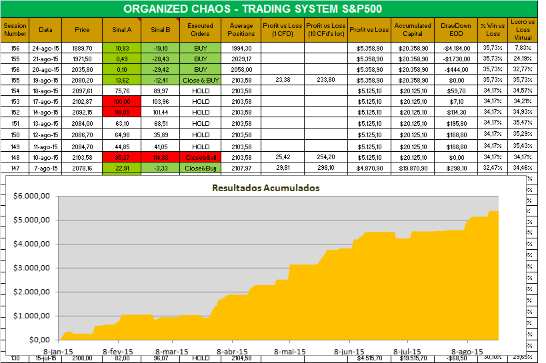Click the $3.000,00 chart axis label
Viewport: 546px width, 363px height.
tap(31, 268)
